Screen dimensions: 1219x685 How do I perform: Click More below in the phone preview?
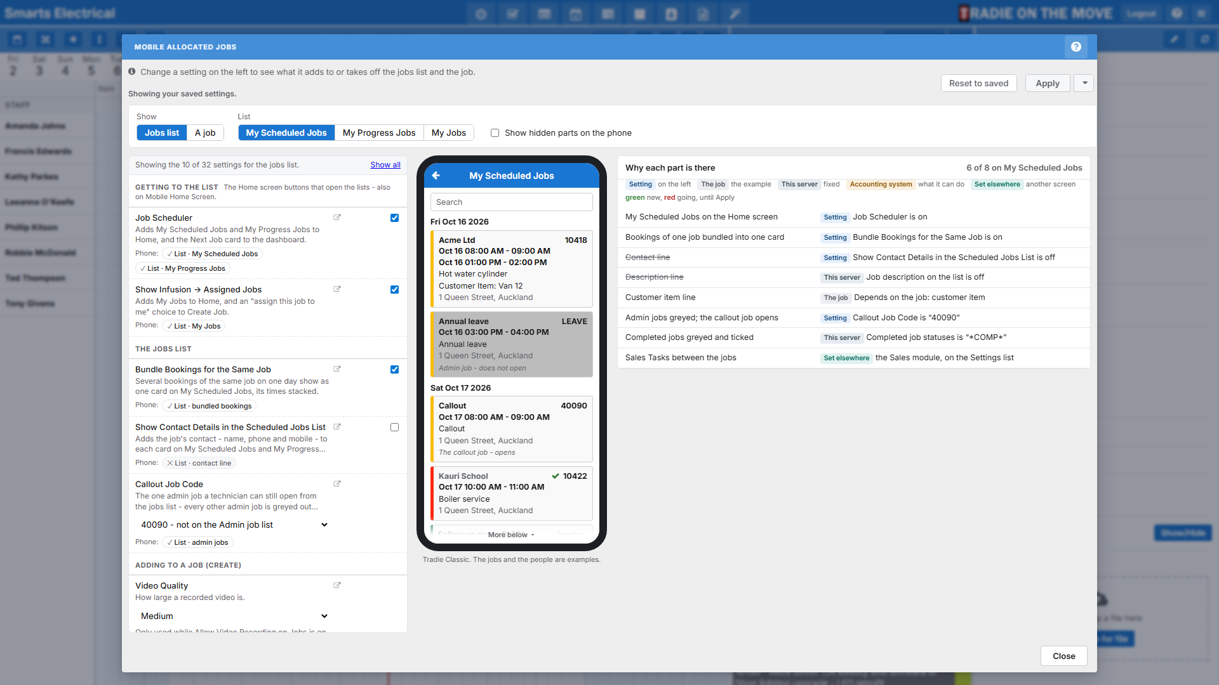point(511,535)
